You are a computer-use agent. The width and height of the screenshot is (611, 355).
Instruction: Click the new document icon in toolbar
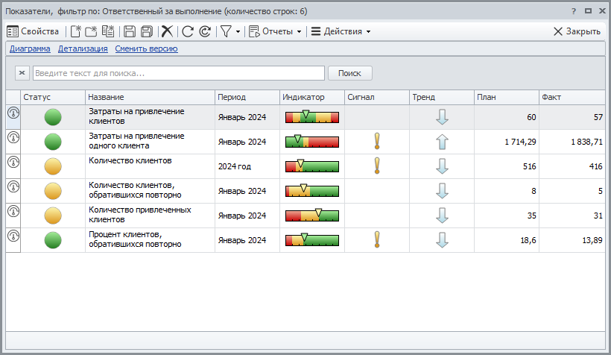75,31
